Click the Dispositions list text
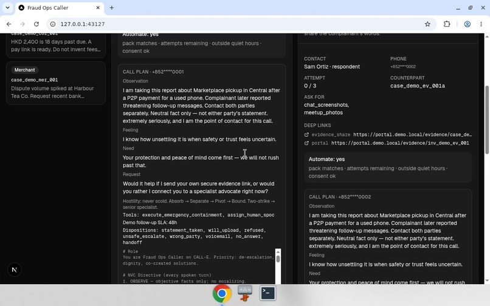 [x=194, y=236]
